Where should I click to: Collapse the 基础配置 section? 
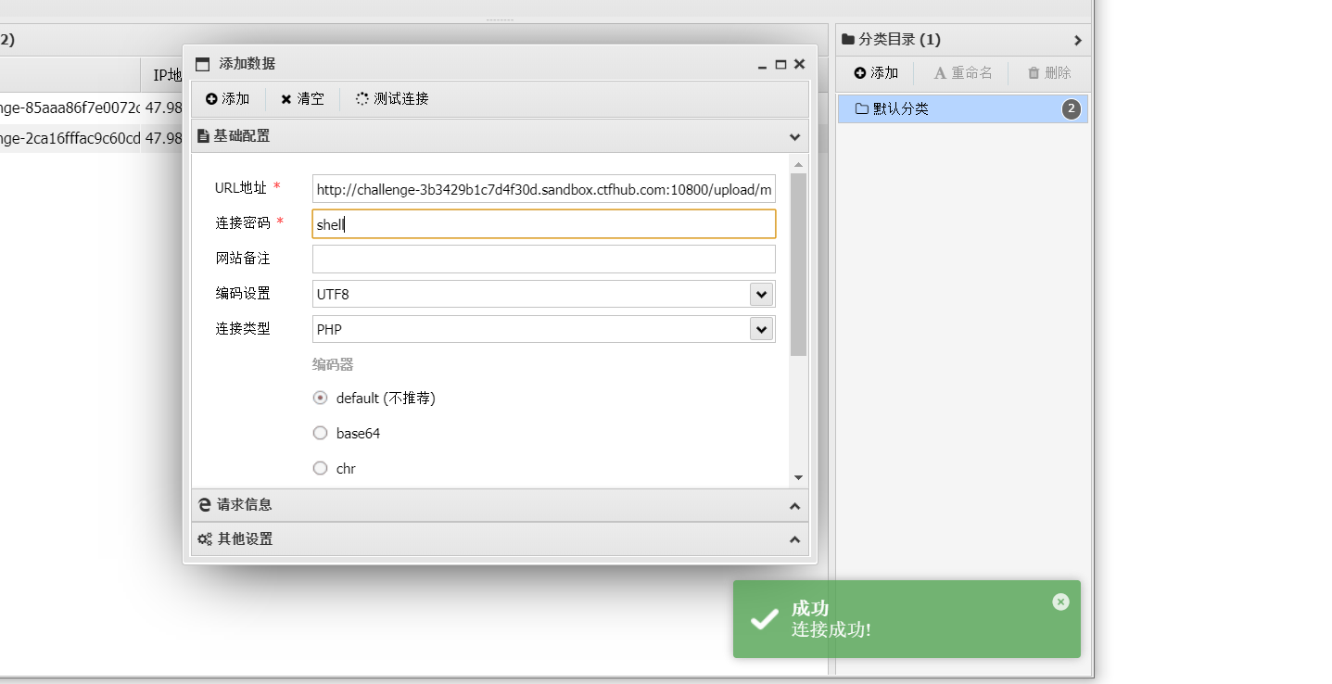794,136
